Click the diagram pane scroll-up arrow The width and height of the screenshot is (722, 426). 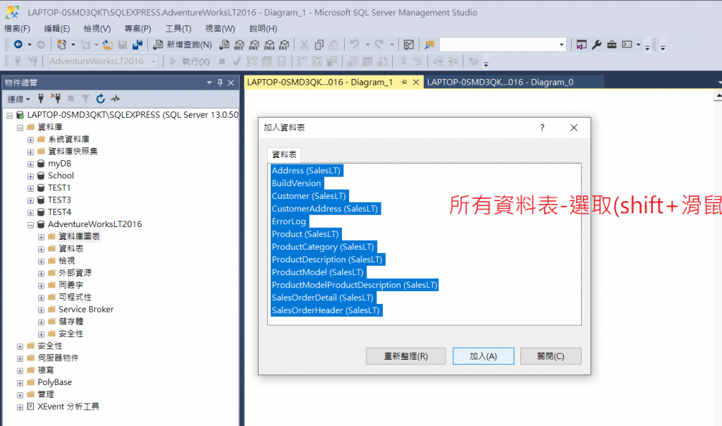pos(718,96)
